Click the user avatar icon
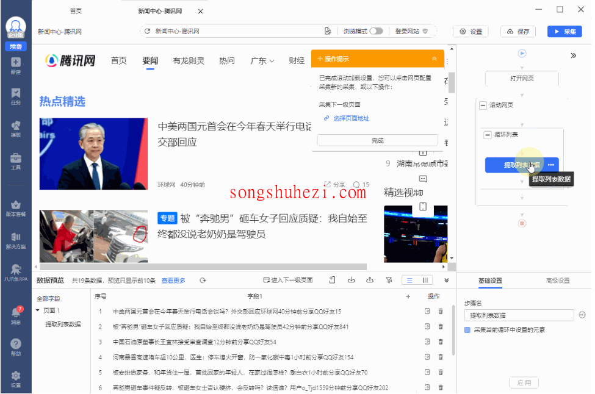 click(15, 27)
